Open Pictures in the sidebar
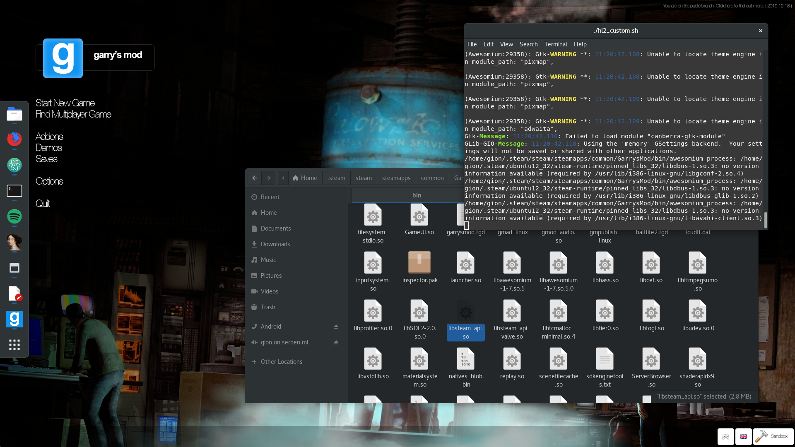This screenshot has height=447, width=795. 296,276
